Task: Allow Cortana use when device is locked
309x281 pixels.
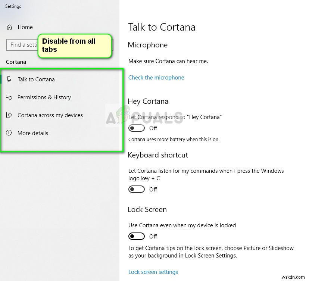Action: [x=137, y=236]
